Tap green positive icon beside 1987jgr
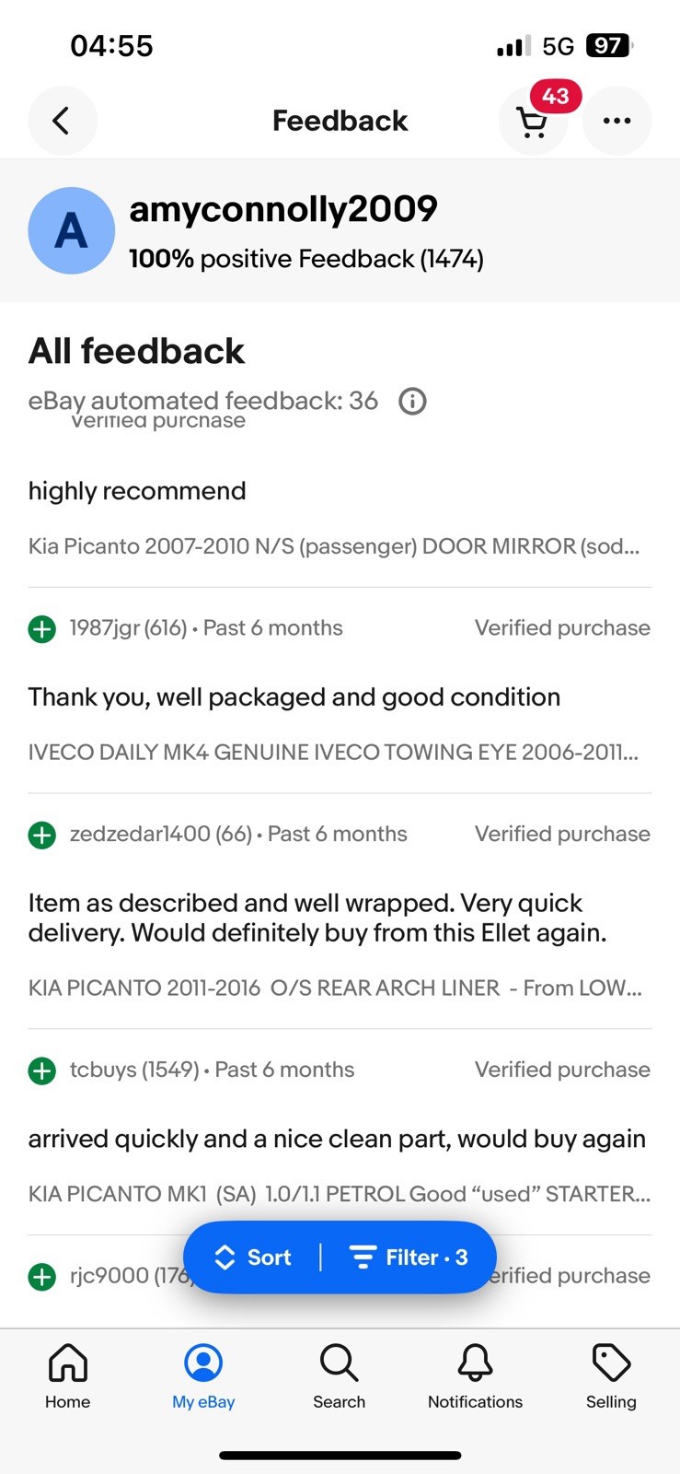The width and height of the screenshot is (680, 1474). pyautogui.click(x=42, y=629)
